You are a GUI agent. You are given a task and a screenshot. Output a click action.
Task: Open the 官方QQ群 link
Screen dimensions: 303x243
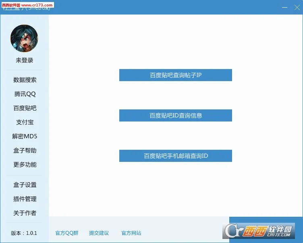67,233
